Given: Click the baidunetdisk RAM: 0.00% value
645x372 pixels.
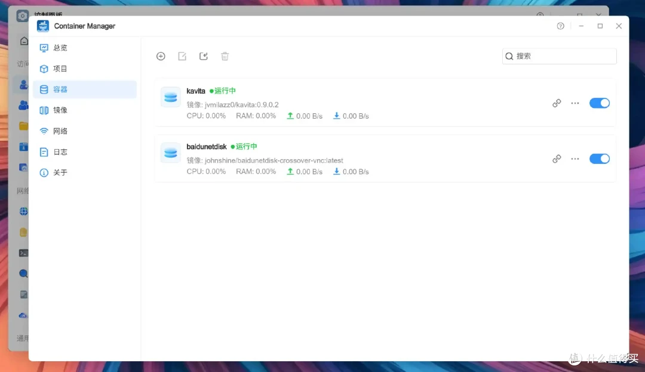Looking at the screenshot, I should pos(256,172).
